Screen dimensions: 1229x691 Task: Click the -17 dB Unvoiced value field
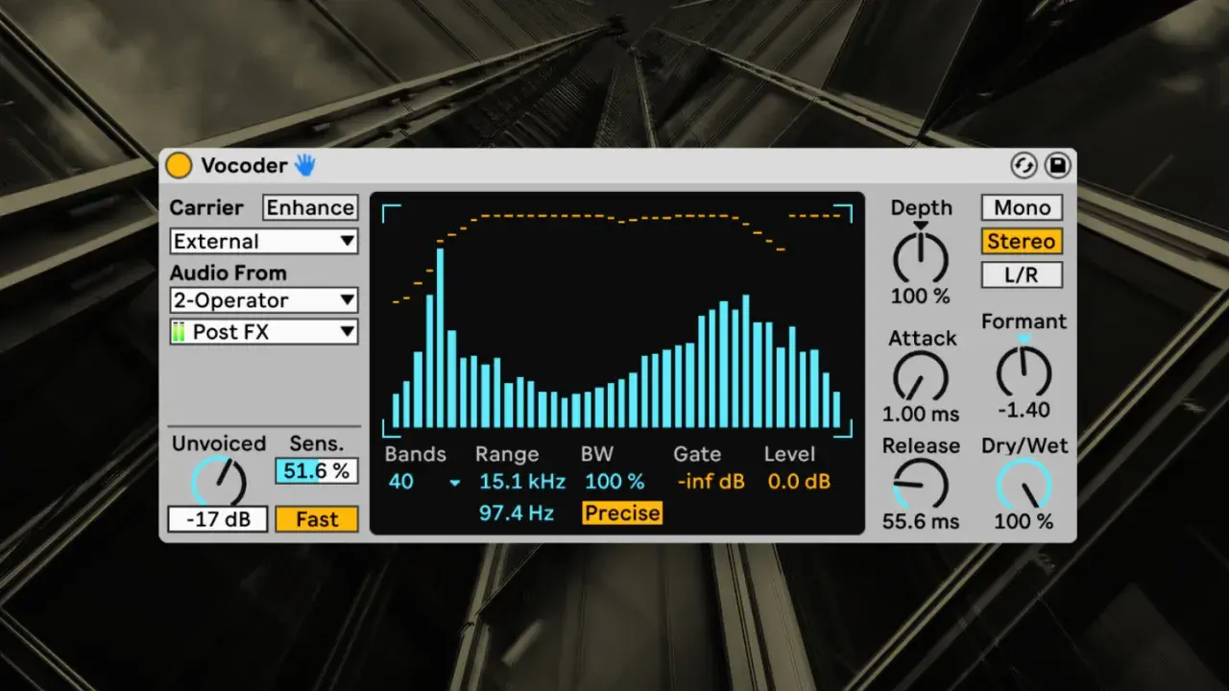(217, 519)
